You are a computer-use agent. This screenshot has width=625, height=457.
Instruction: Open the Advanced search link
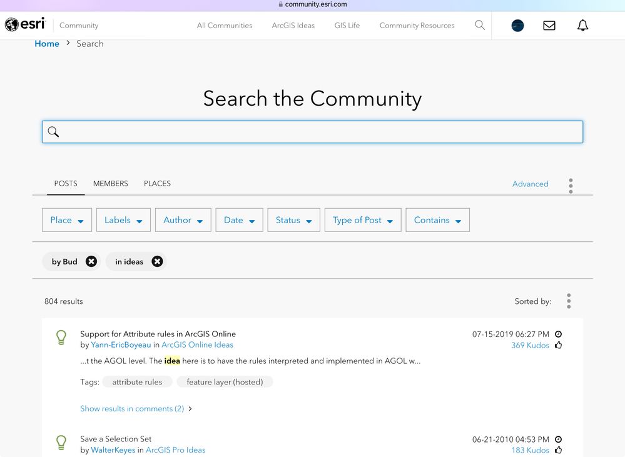coord(530,184)
